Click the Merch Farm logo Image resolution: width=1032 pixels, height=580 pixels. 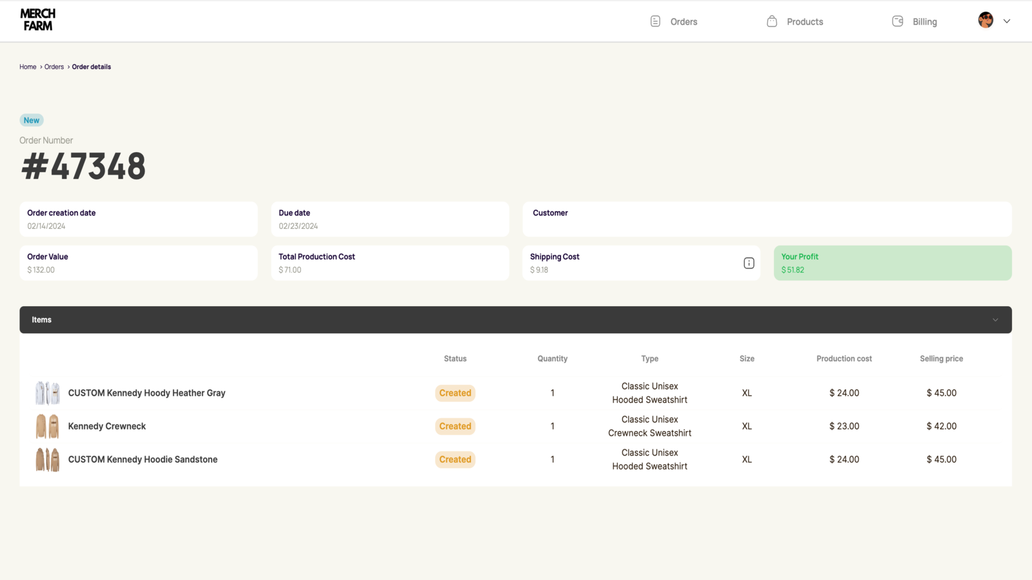[x=38, y=20]
